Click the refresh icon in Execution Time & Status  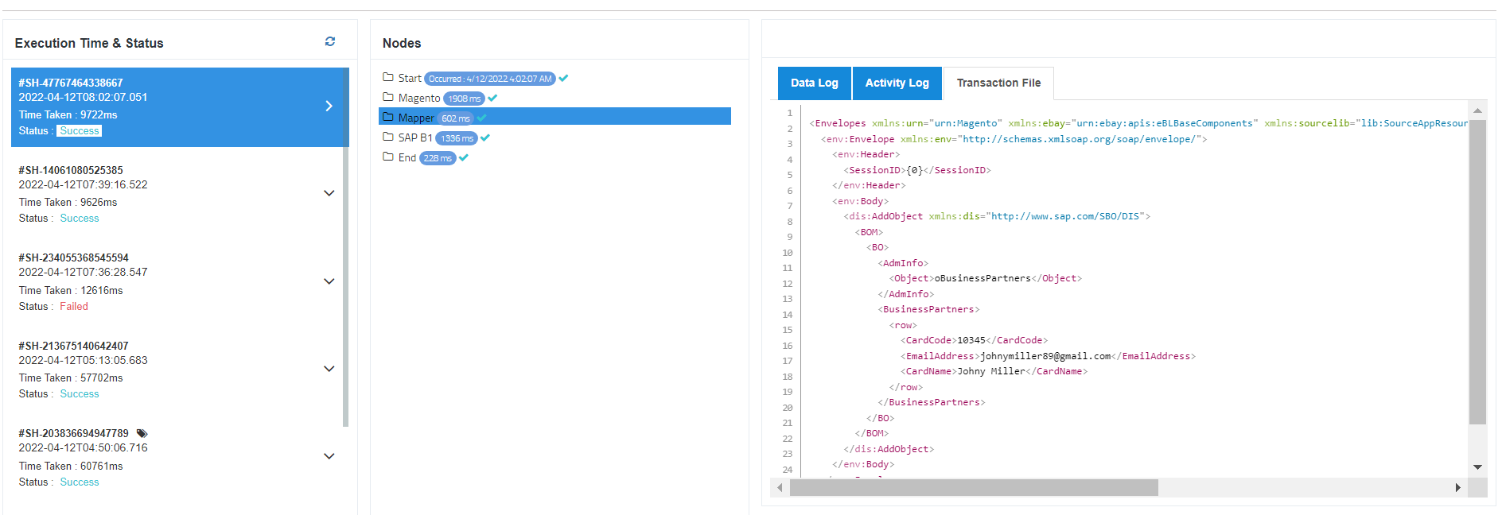[330, 41]
